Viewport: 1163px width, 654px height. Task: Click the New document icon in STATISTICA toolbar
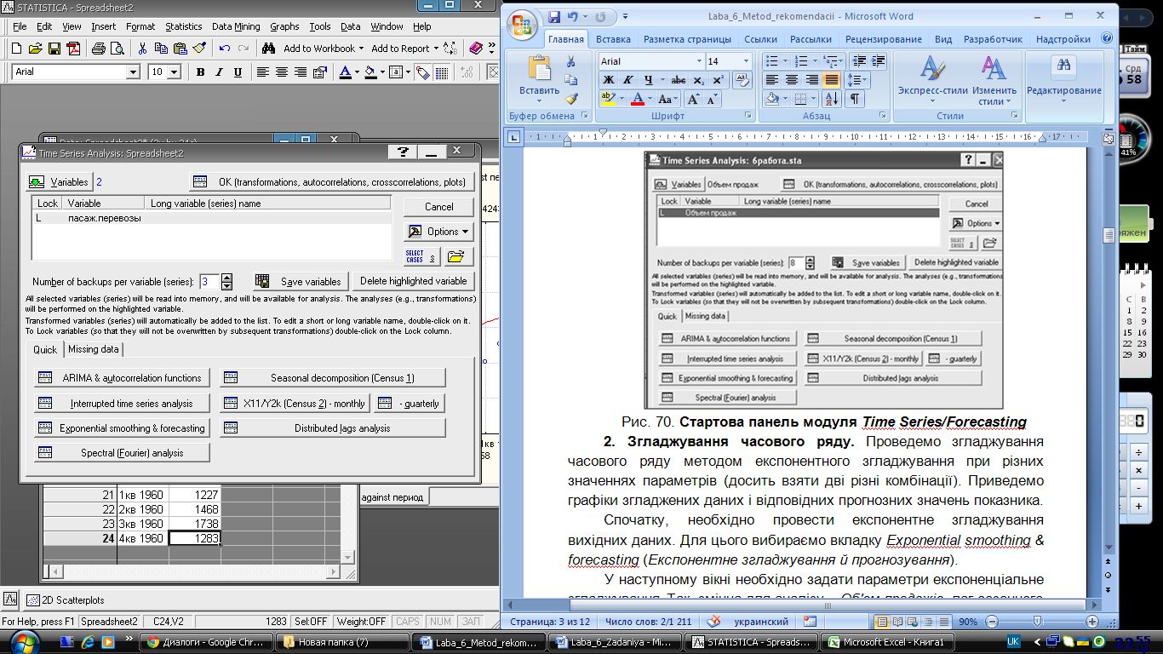18,49
